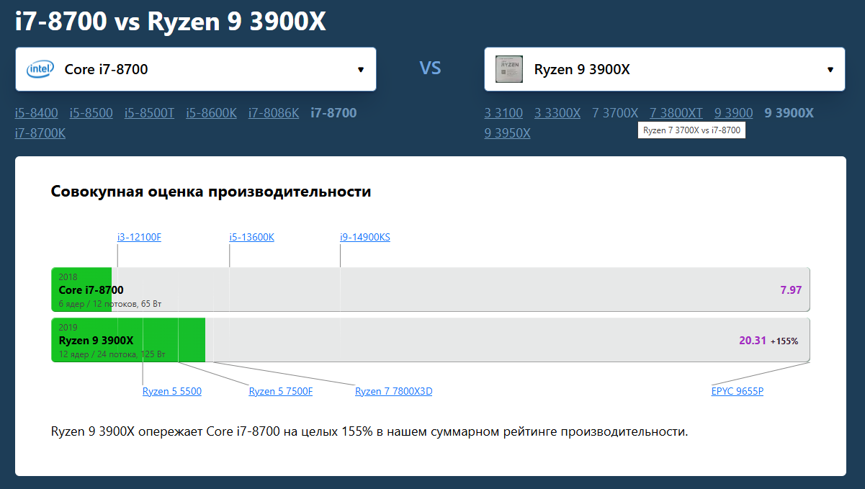Follow the Ryzen 7 7800X3D marker link
865x489 pixels.
click(x=394, y=392)
